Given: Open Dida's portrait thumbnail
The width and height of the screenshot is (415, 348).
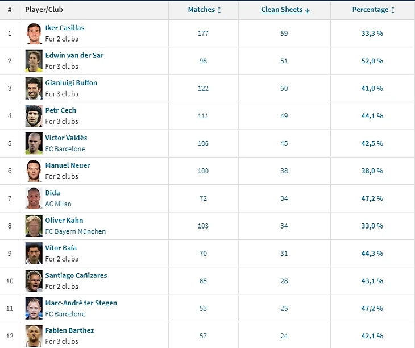Looking at the screenshot, I should (34, 198).
